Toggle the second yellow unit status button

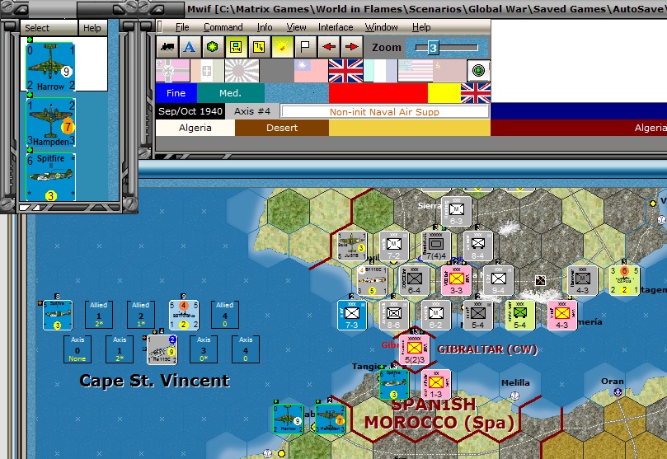tap(259, 47)
